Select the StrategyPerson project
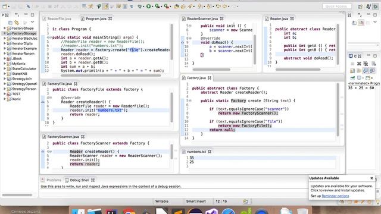Screen dimensions: 381x214 (x=24, y=89)
